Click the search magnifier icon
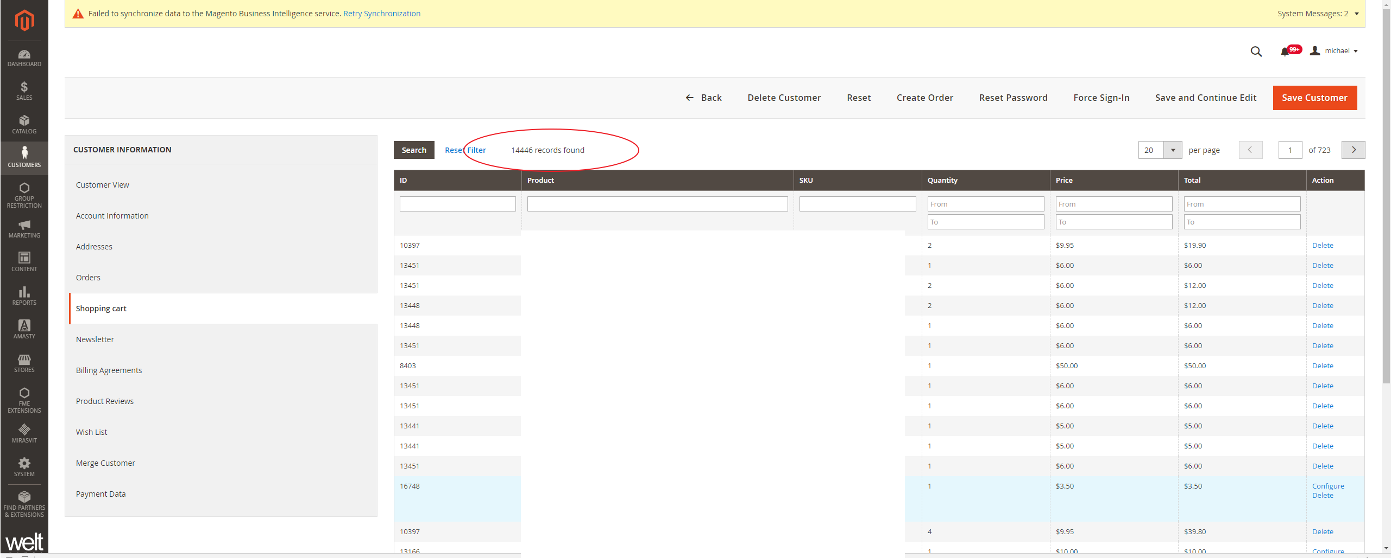Screen dimensions: 1391x558 (1256, 52)
